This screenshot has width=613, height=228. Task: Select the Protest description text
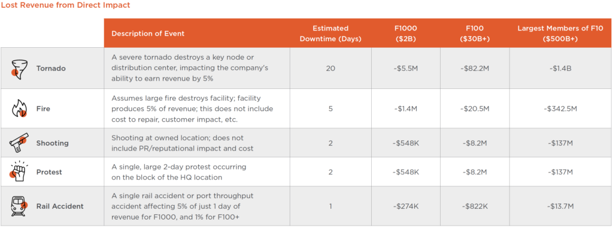point(178,172)
